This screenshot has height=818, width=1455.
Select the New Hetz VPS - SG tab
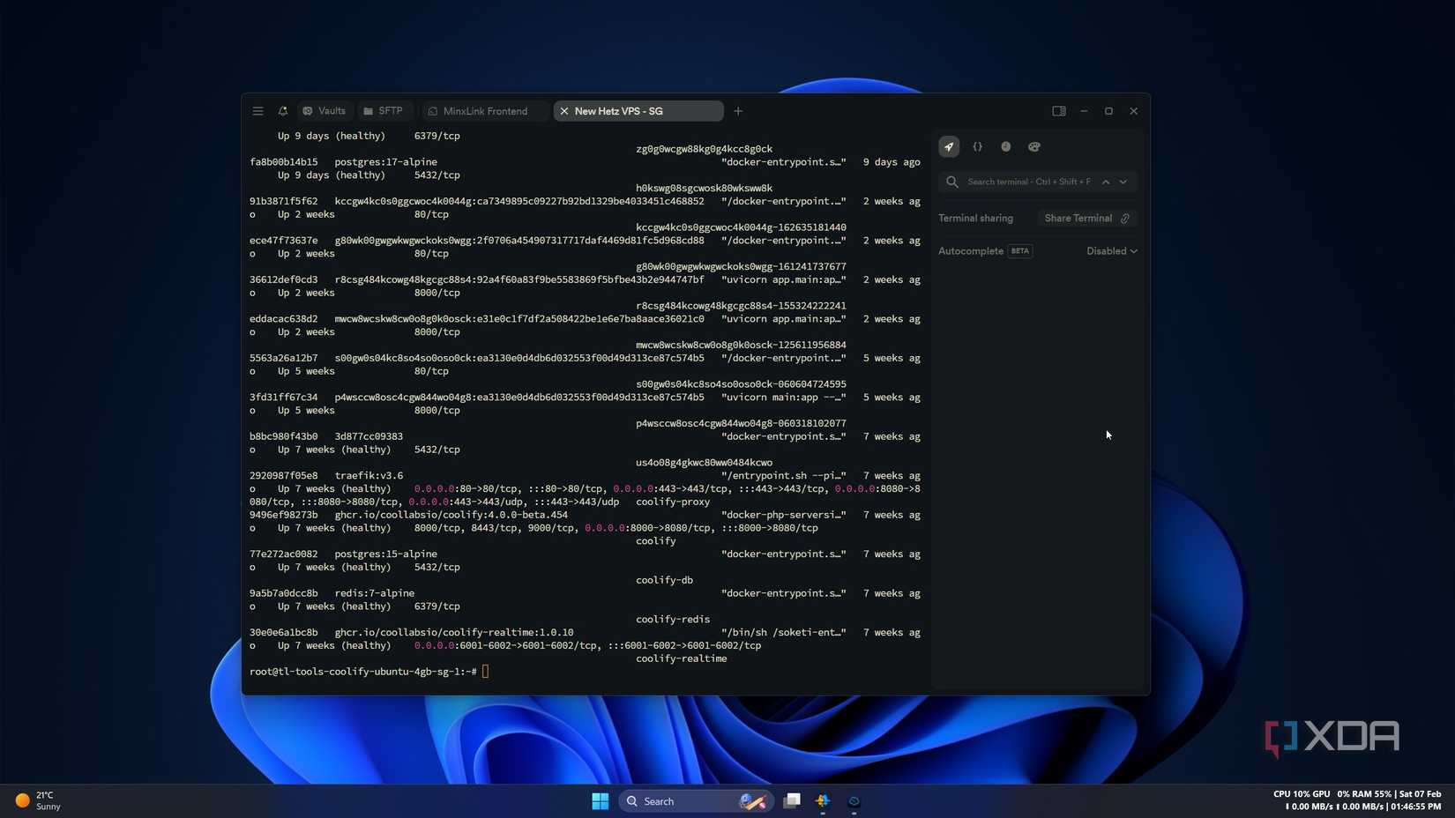click(x=638, y=111)
